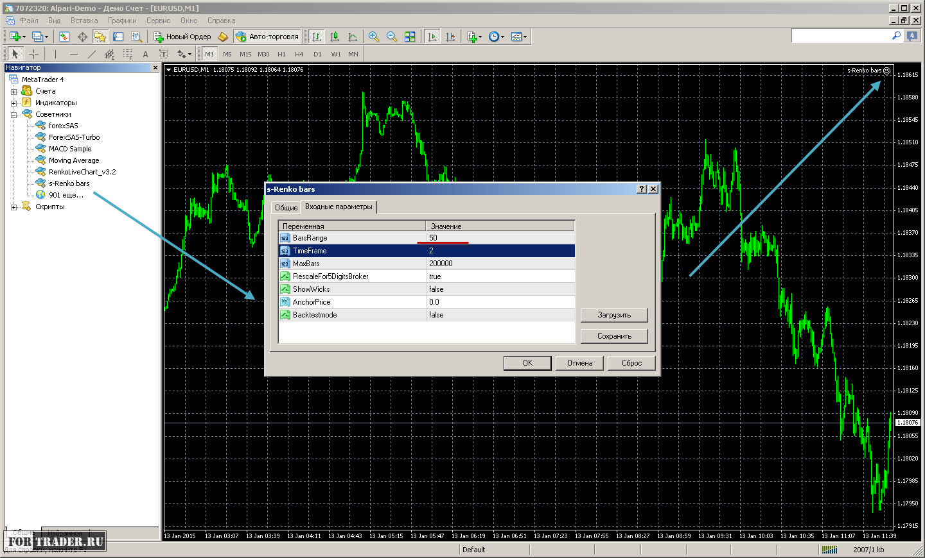Viewport: 925px width, 558px height.
Task: Click the Отмена button
Action: coord(579,363)
